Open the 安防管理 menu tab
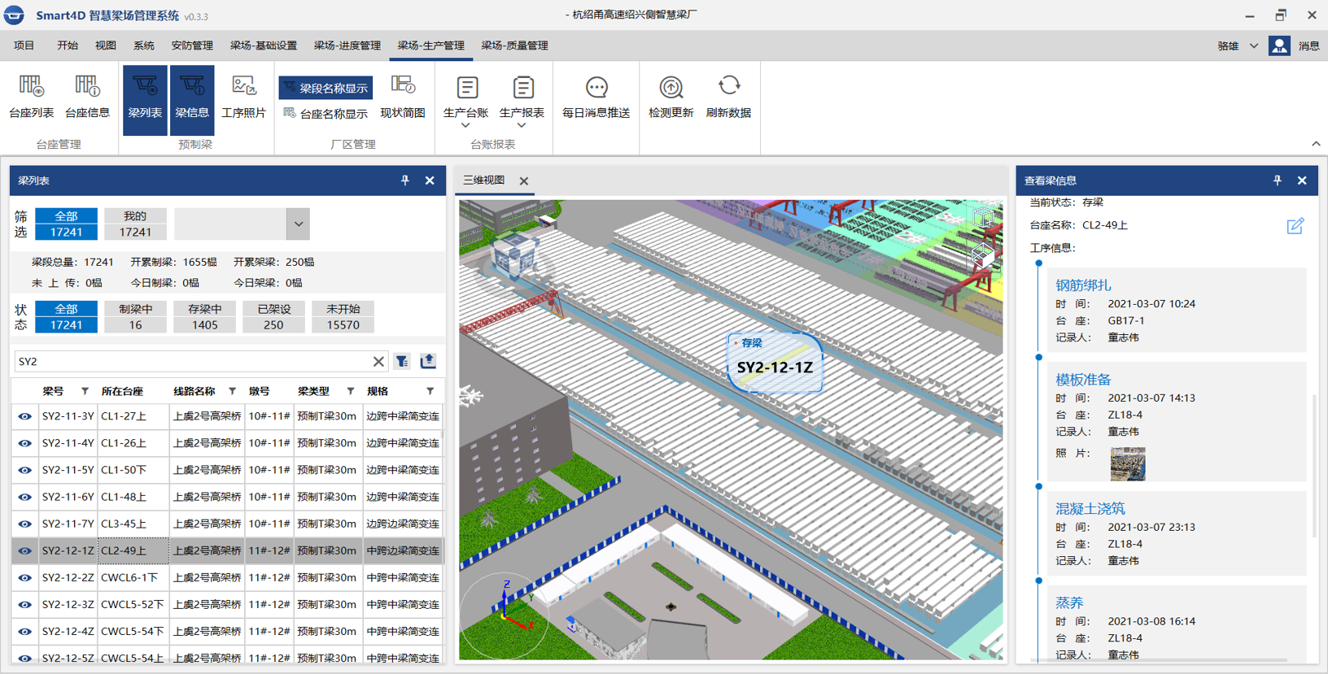The width and height of the screenshot is (1328, 674). [192, 46]
